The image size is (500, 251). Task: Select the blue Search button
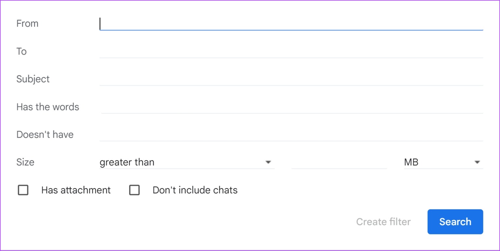pos(455,222)
